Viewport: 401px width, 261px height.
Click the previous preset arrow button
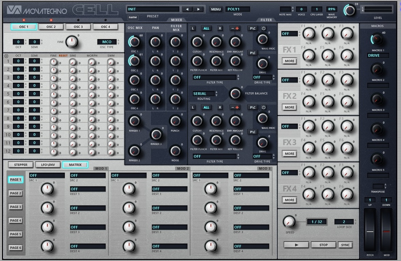tap(187, 9)
